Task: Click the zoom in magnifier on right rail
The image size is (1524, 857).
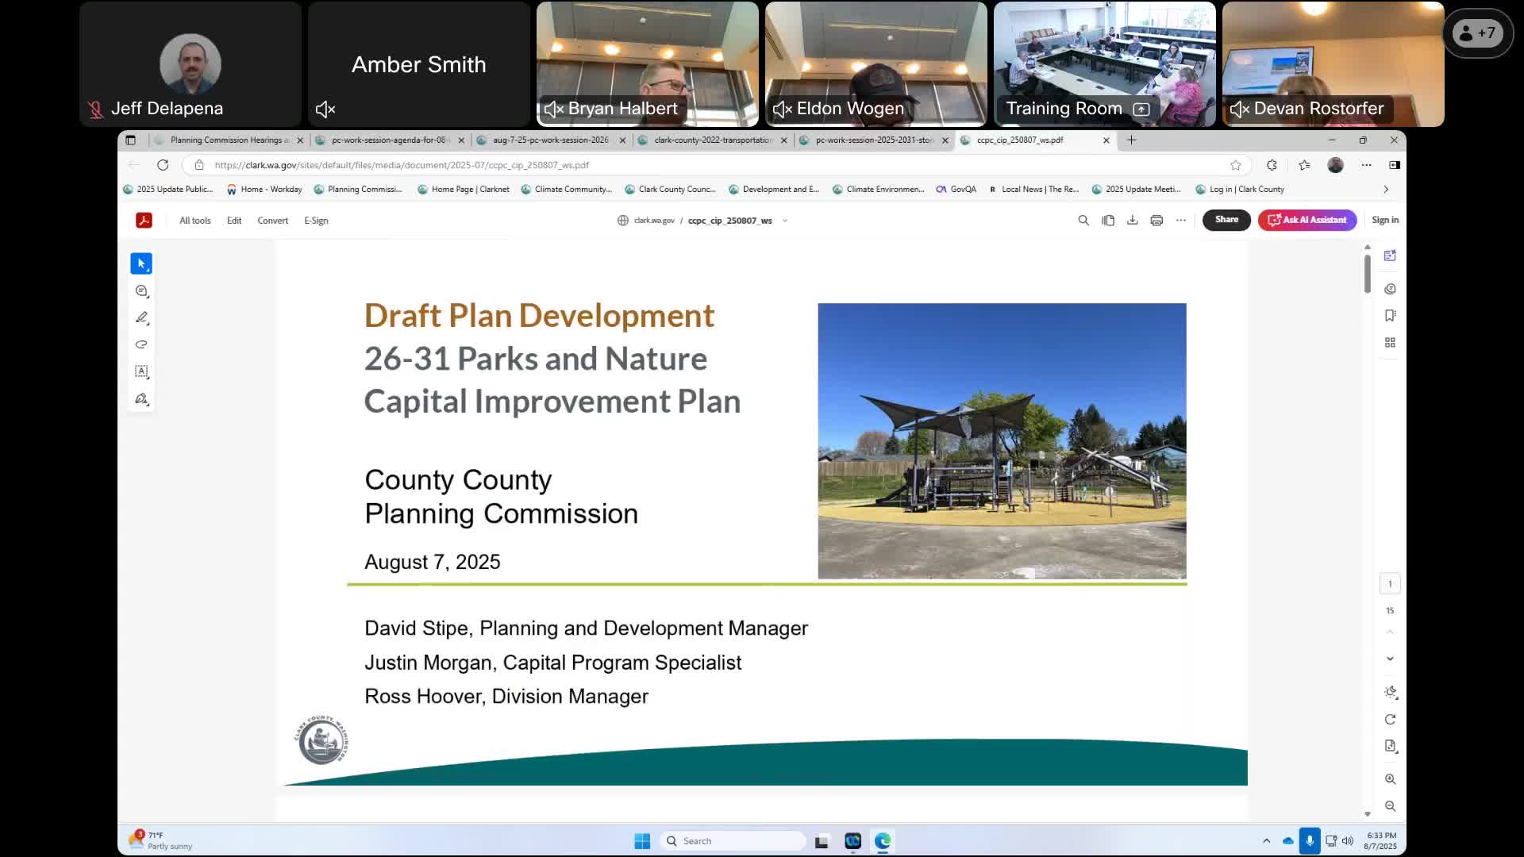Action: (x=1390, y=779)
